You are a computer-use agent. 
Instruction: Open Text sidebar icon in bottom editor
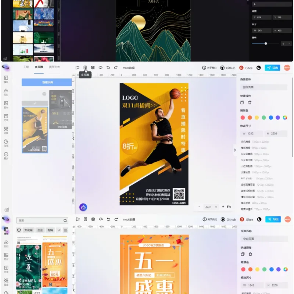coord(6,269)
